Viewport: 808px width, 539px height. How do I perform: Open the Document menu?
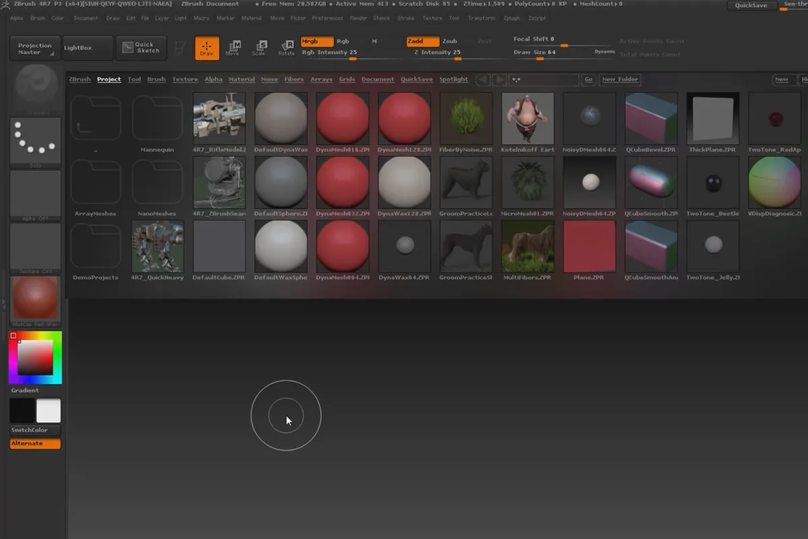(x=86, y=18)
